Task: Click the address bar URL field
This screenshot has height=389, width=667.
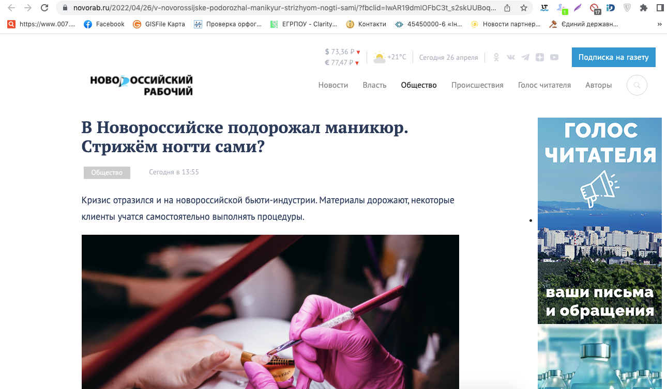Action: (x=279, y=8)
